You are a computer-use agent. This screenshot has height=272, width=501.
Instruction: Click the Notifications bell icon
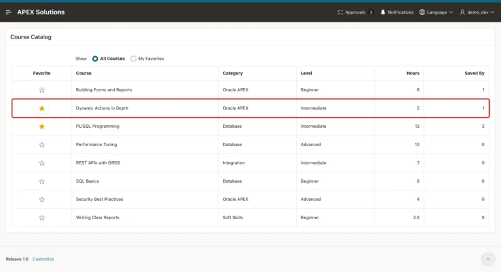tap(383, 12)
